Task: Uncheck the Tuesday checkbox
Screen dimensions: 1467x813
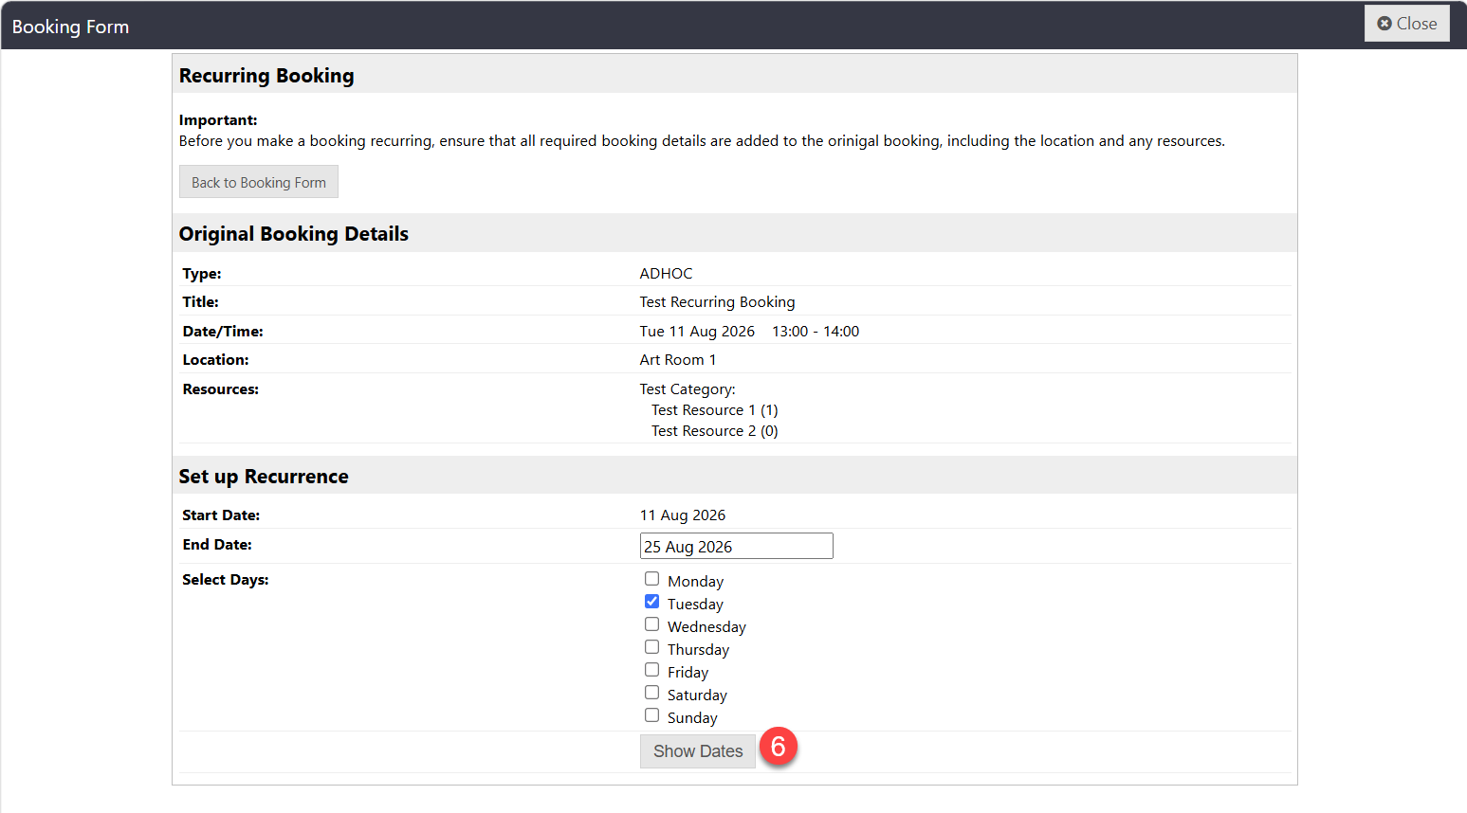Action: pyautogui.click(x=652, y=602)
